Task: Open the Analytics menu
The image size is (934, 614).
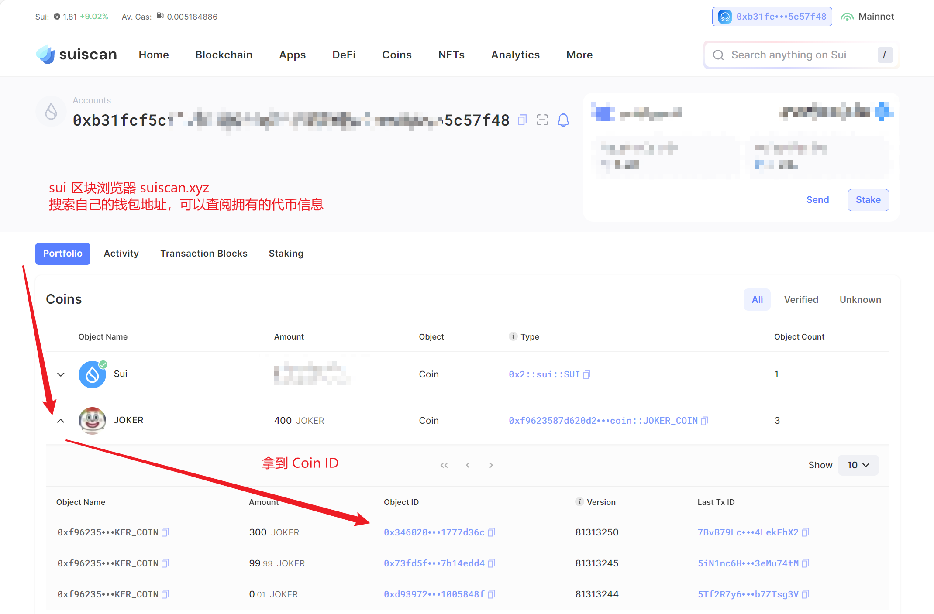Action: 515,55
